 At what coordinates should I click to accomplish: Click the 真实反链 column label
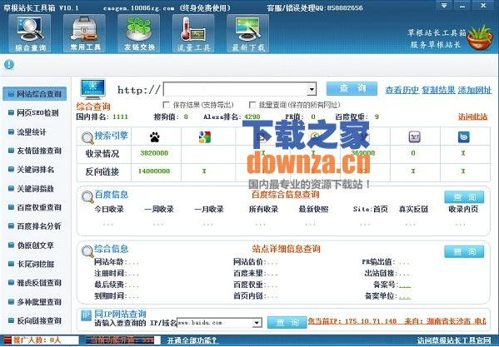click(414, 209)
